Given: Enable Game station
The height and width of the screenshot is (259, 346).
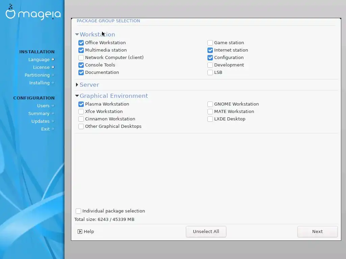Looking at the screenshot, I should (210, 43).
